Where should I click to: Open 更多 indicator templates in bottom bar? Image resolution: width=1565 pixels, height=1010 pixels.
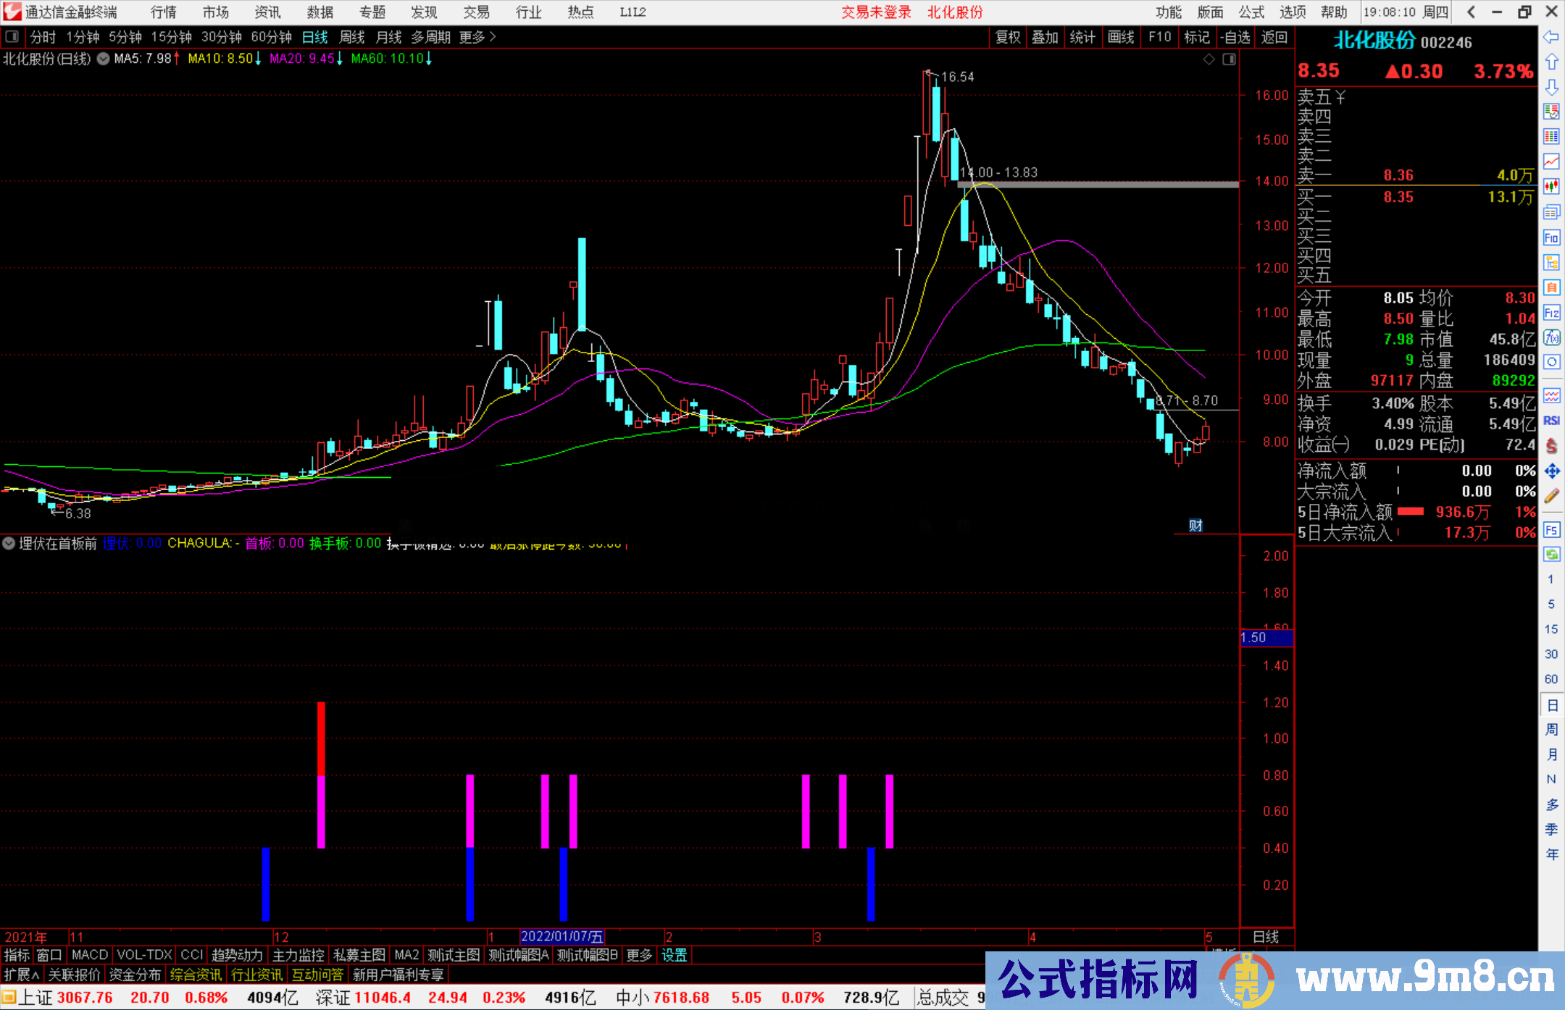pyautogui.click(x=639, y=955)
